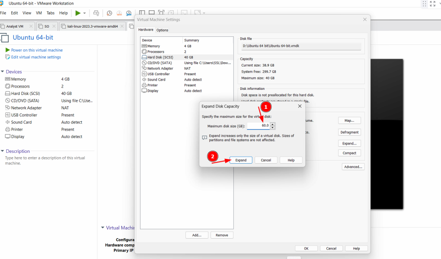Image resolution: width=441 pixels, height=259 pixels.
Task: Select Network Adapter row in settings list
Action: pos(187,69)
